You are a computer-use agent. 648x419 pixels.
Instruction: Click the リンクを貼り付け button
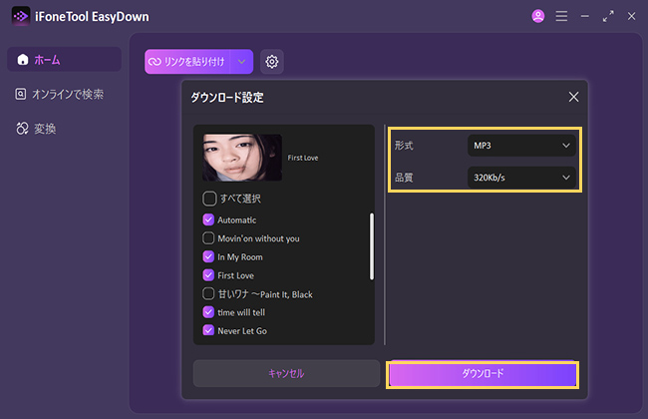188,62
